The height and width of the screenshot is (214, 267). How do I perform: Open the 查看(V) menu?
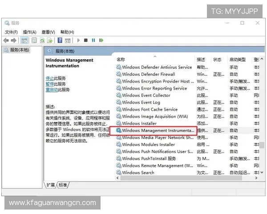tap(49, 32)
